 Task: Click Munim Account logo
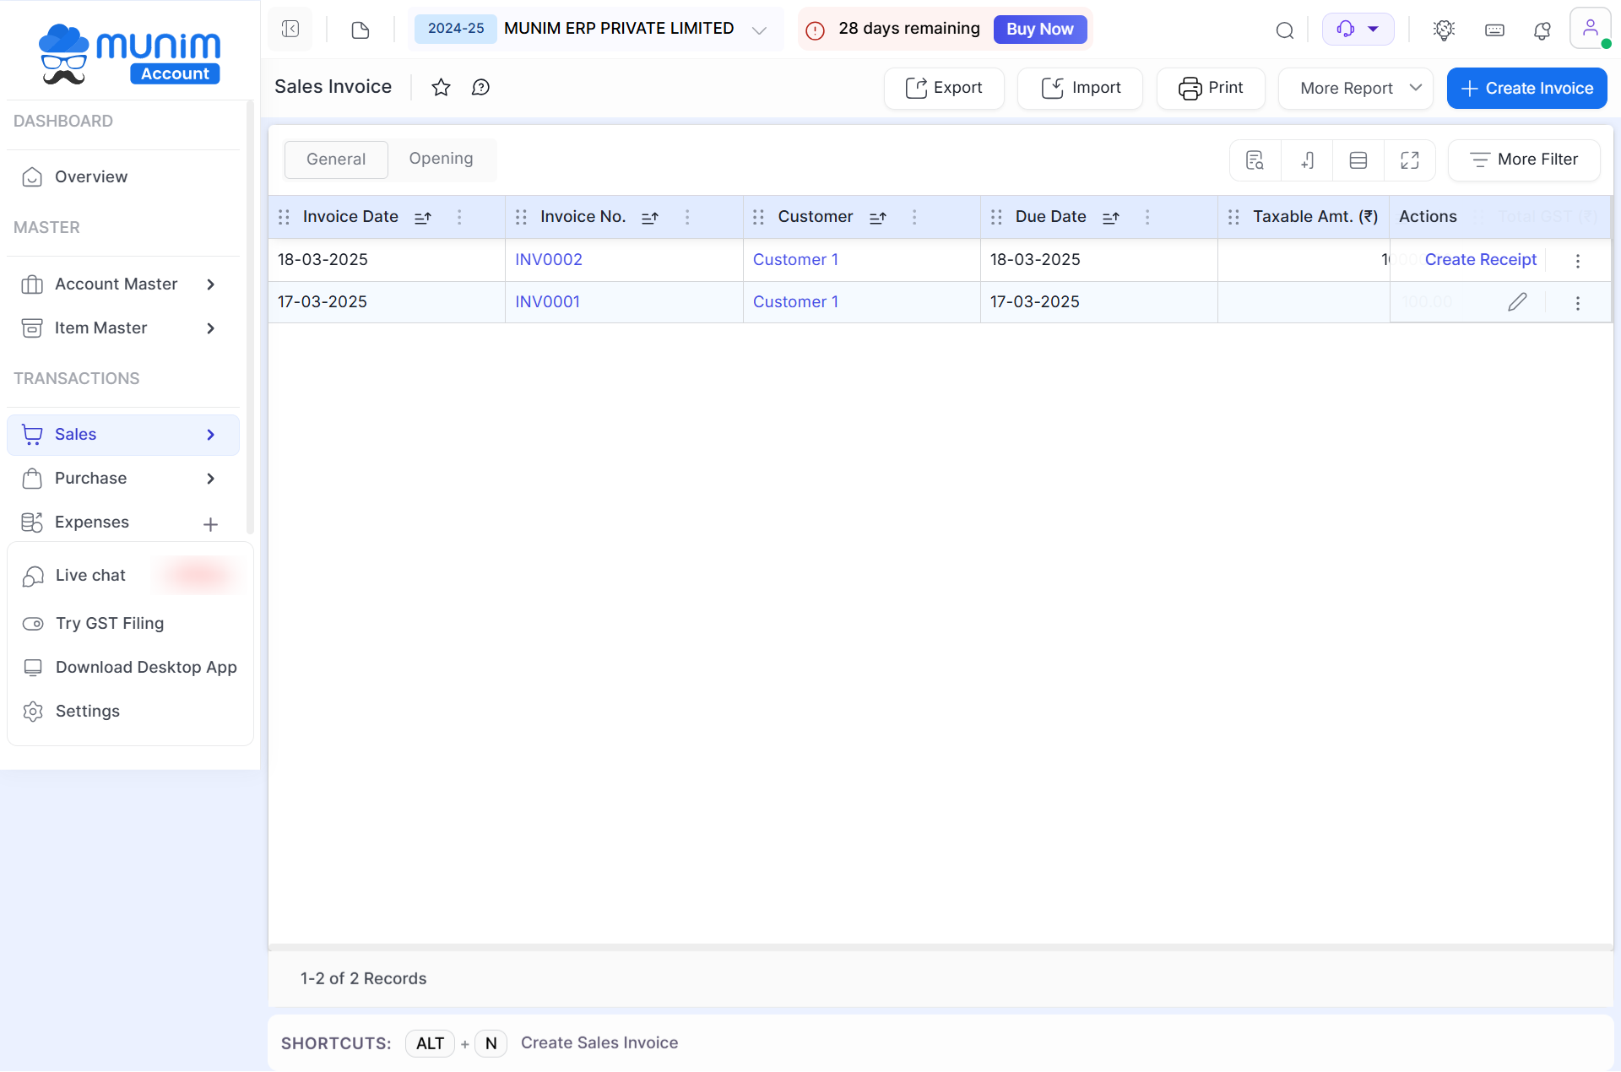(x=129, y=53)
